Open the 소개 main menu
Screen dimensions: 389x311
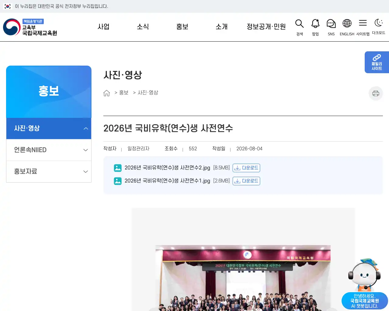pyautogui.click(x=222, y=27)
